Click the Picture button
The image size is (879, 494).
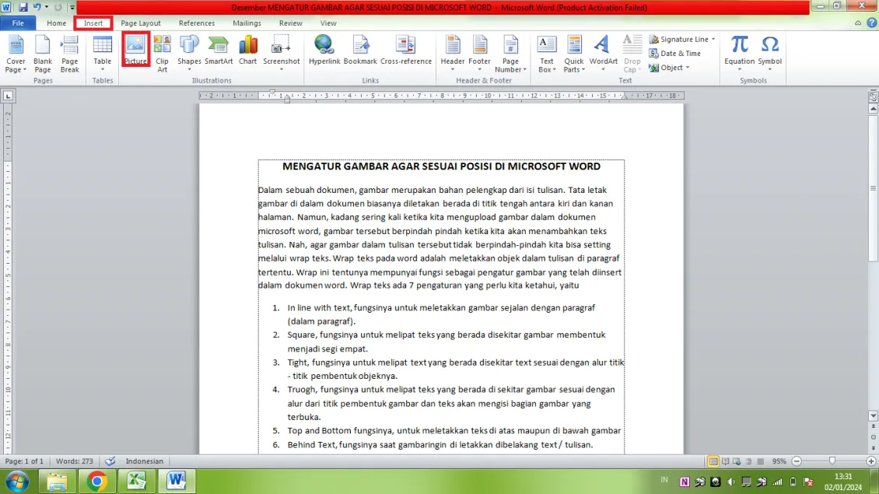(x=135, y=50)
